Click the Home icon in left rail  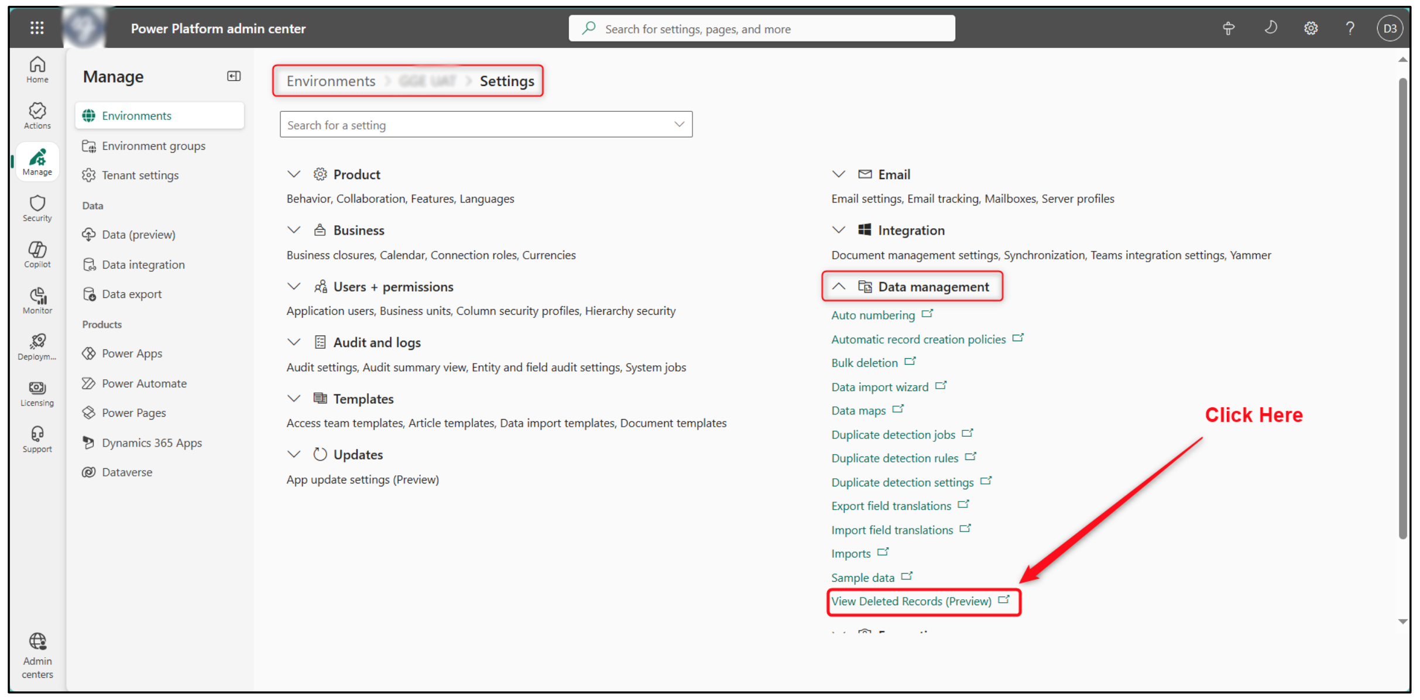(37, 69)
